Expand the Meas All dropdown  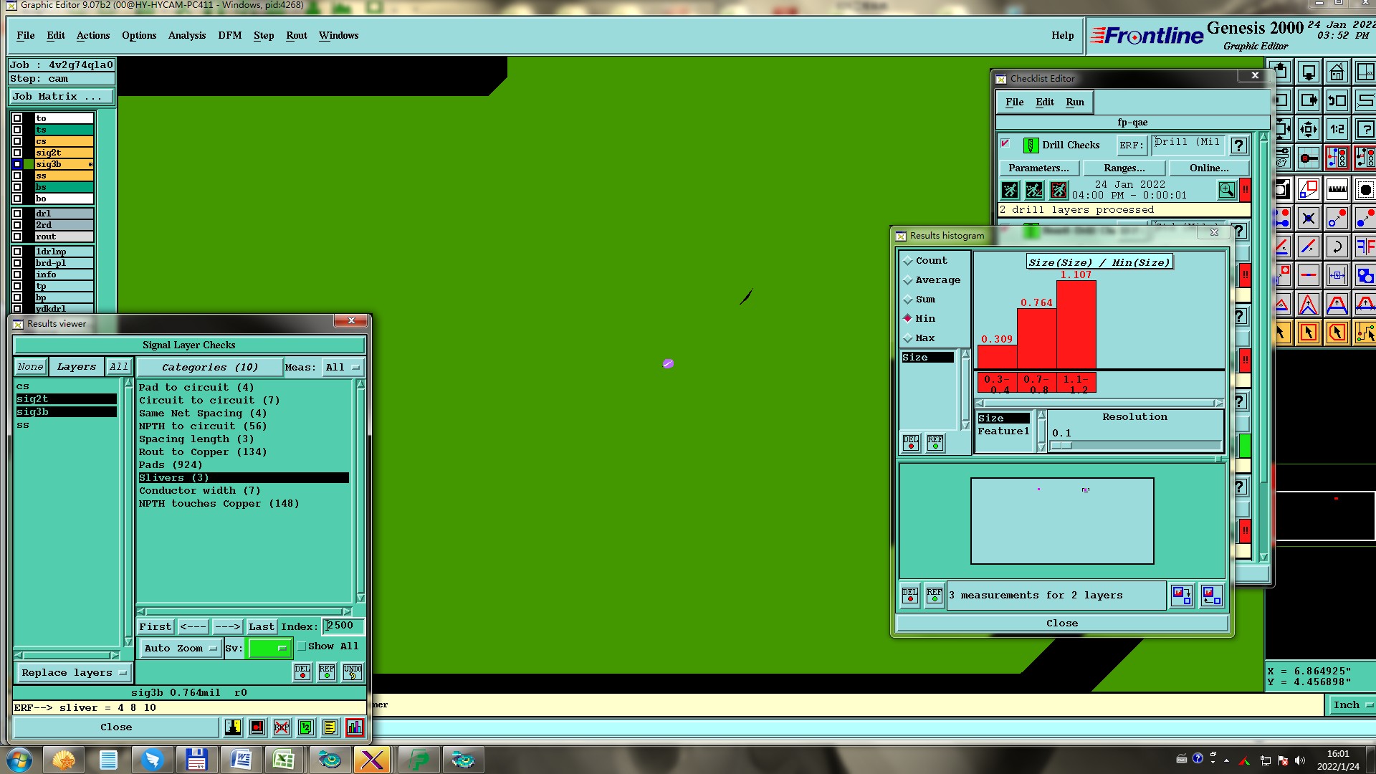(343, 368)
